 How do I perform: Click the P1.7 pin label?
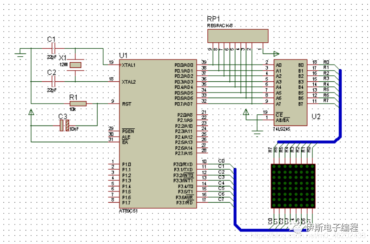pyautogui.click(x=126, y=203)
